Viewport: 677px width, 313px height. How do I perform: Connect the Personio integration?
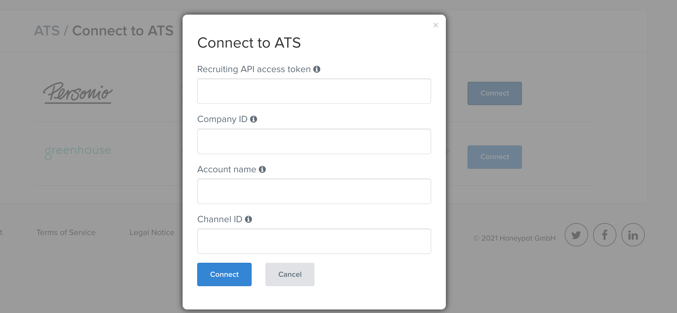(x=494, y=93)
